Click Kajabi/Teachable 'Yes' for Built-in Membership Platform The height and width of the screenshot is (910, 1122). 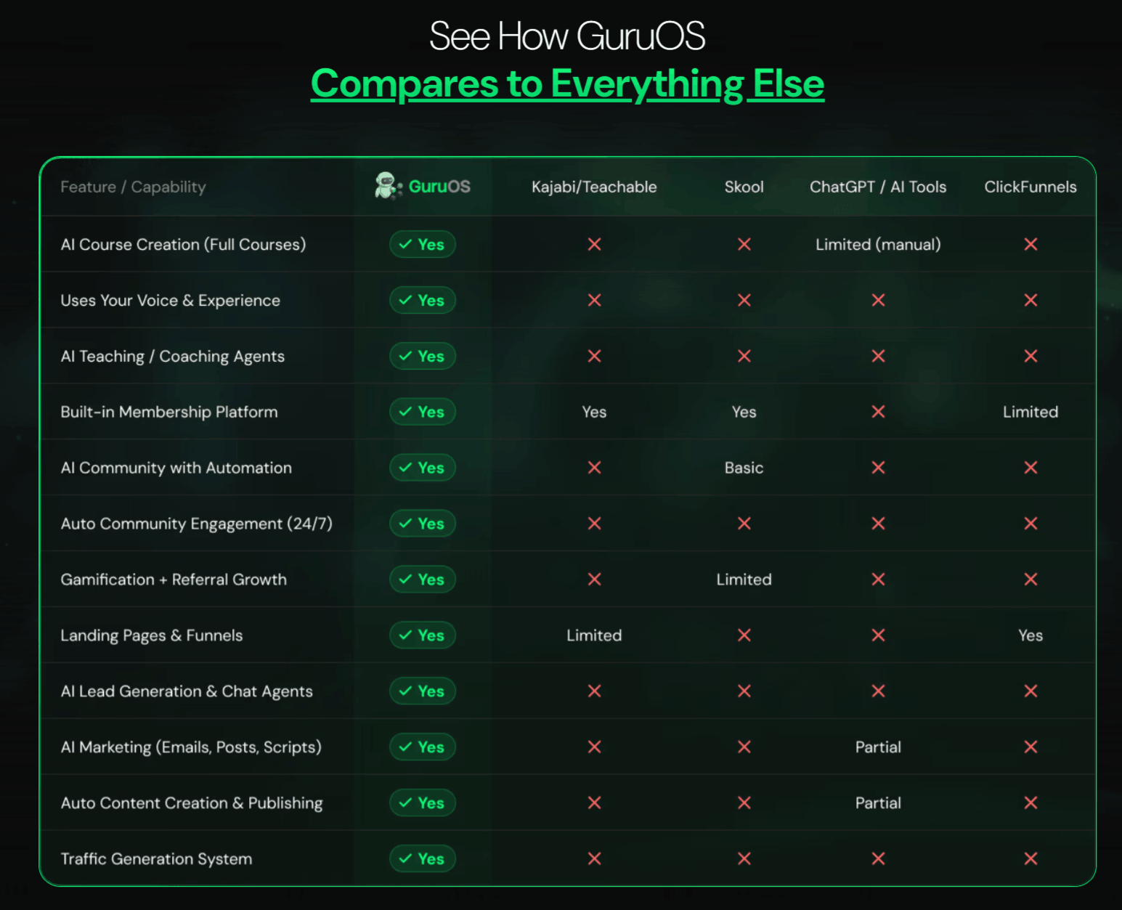click(594, 412)
